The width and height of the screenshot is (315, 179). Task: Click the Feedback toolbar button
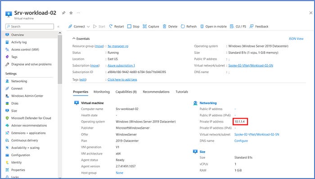tap(259, 27)
